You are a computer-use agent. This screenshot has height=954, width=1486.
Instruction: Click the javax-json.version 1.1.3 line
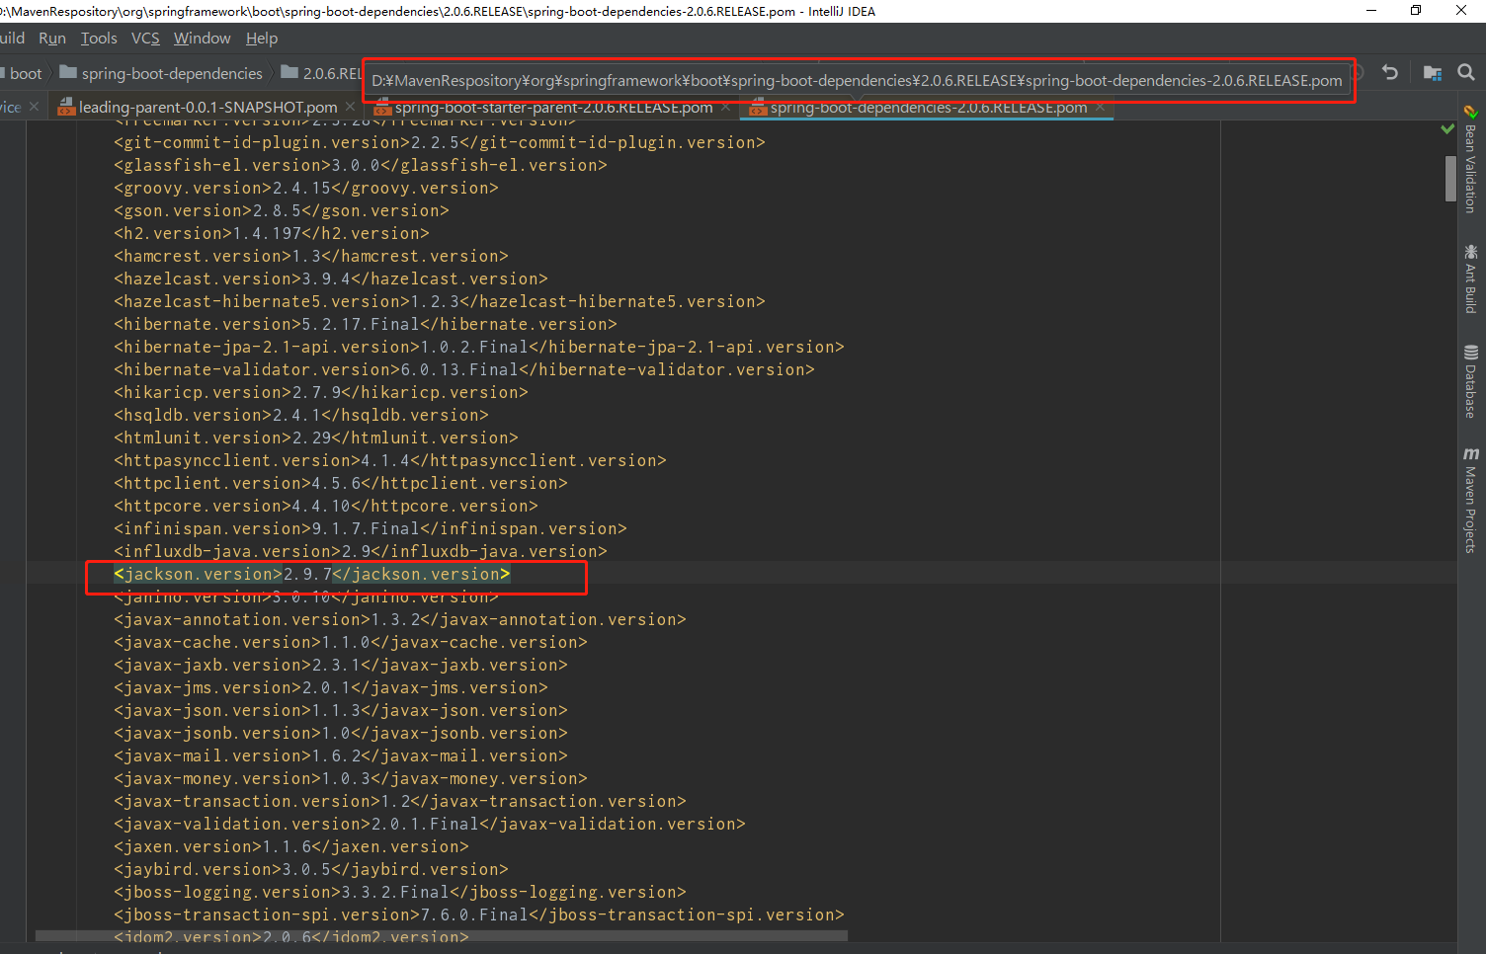tap(341, 710)
